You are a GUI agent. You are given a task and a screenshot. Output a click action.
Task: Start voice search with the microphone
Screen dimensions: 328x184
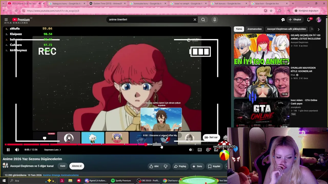tap(215, 20)
